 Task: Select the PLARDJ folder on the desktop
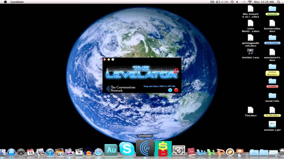272,83
